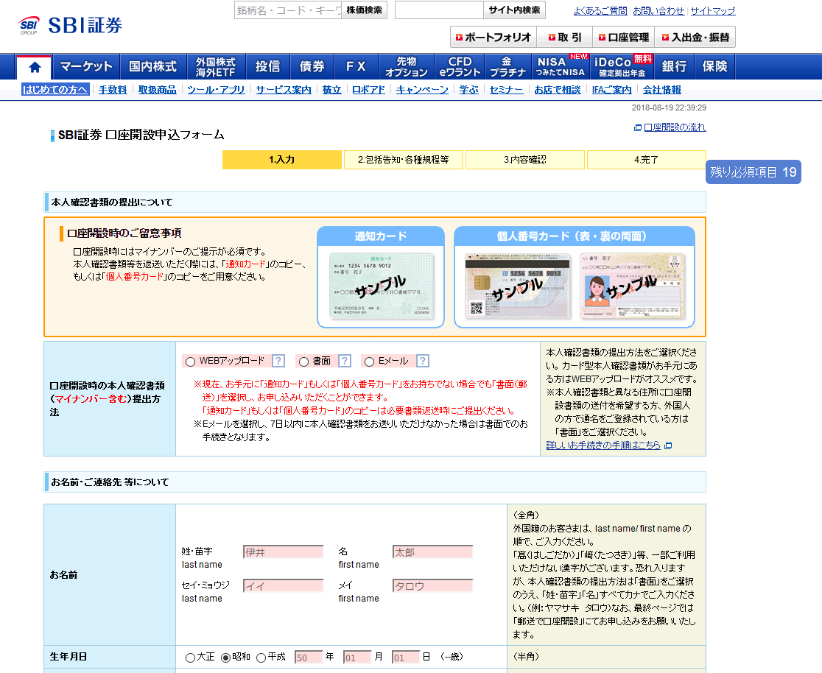Open 保険 menu tab
The width and height of the screenshot is (822, 673).
[x=715, y=66]
